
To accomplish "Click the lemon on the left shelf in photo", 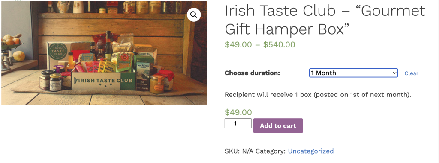I will point(18,56).
